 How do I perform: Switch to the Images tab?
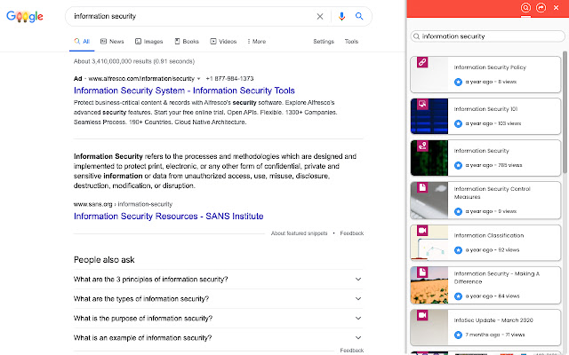tap(149, 42)
